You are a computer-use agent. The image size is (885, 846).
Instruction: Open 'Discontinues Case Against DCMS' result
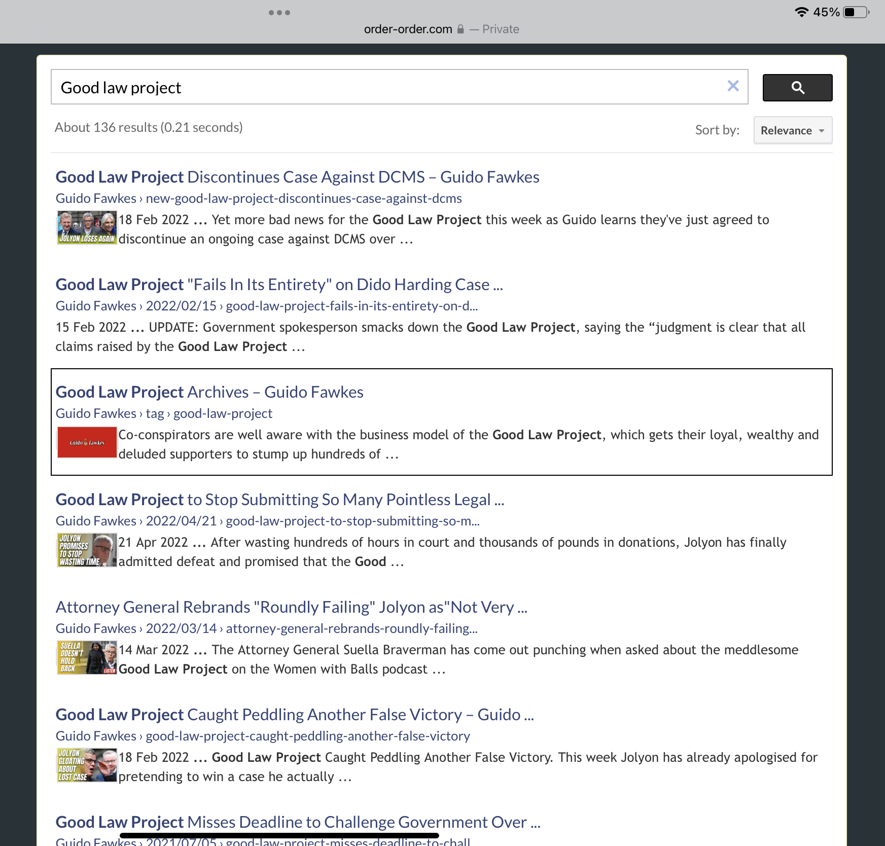click(297, 177)
